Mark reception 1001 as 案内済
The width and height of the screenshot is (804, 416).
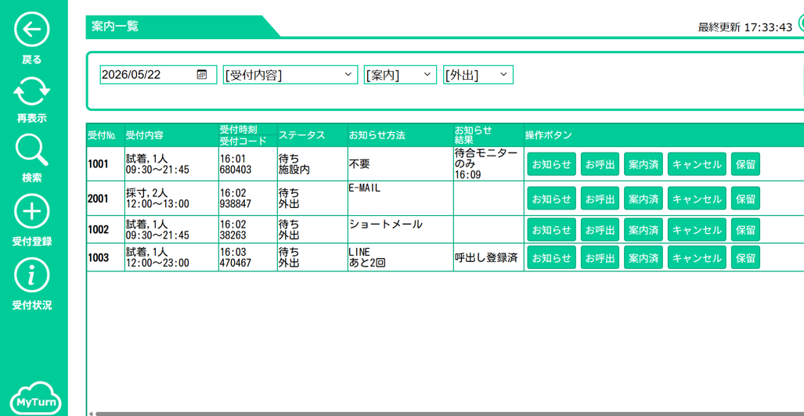(644, 164)
